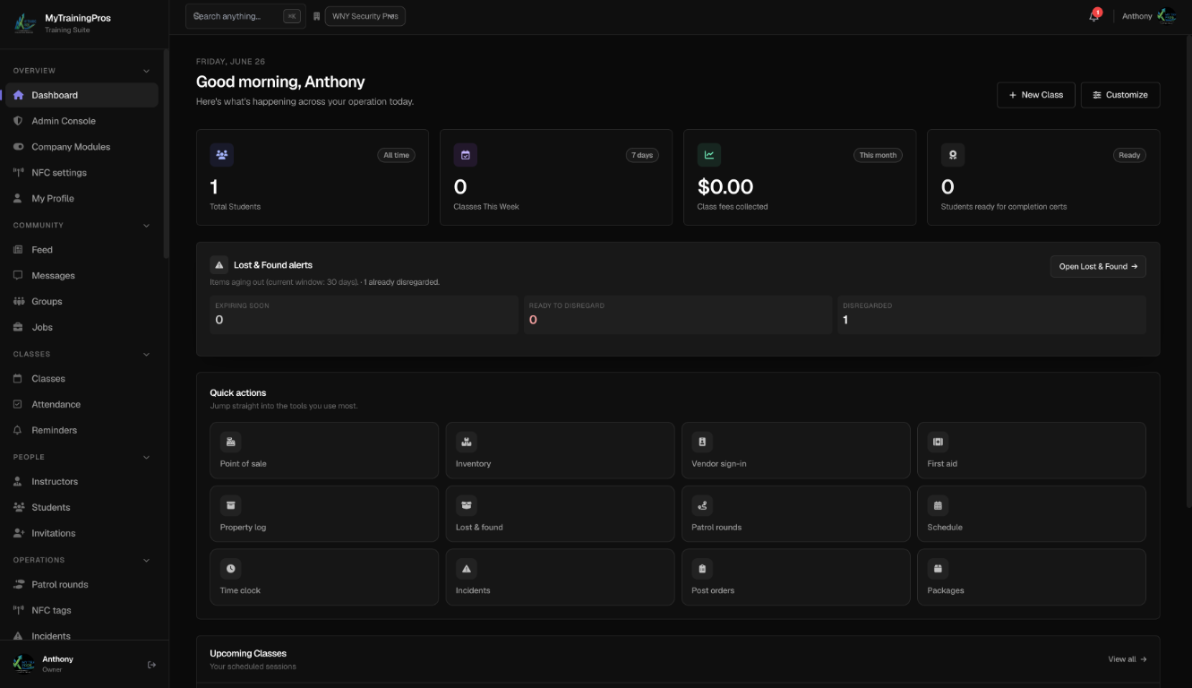Click the 'All time' badge on Total Students
The image size is (1192, 688).
tap(396, 155)
